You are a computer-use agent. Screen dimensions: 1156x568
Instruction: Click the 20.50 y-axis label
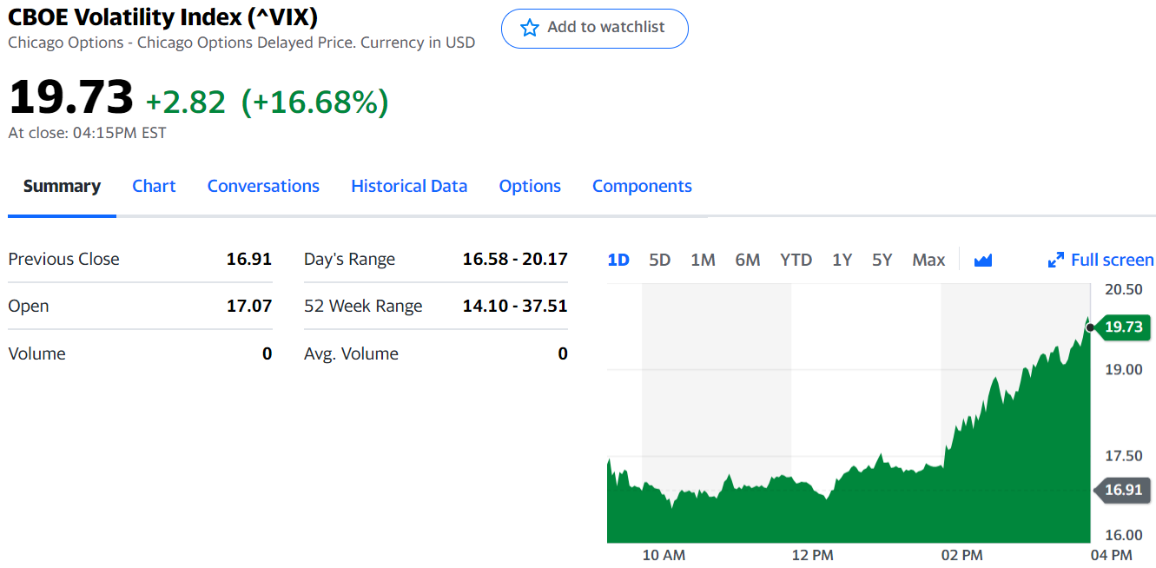click(1125, 289)
